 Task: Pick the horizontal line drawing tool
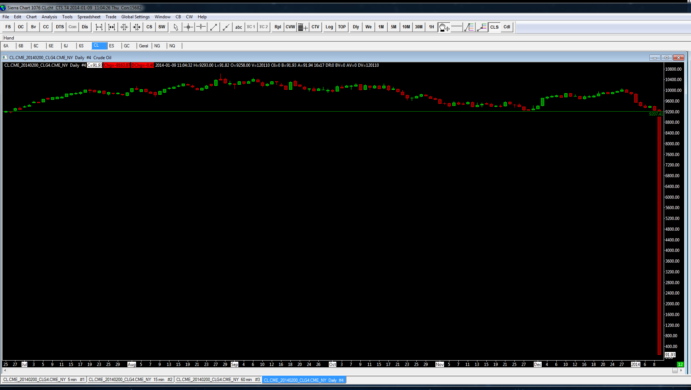pos(457,27)
